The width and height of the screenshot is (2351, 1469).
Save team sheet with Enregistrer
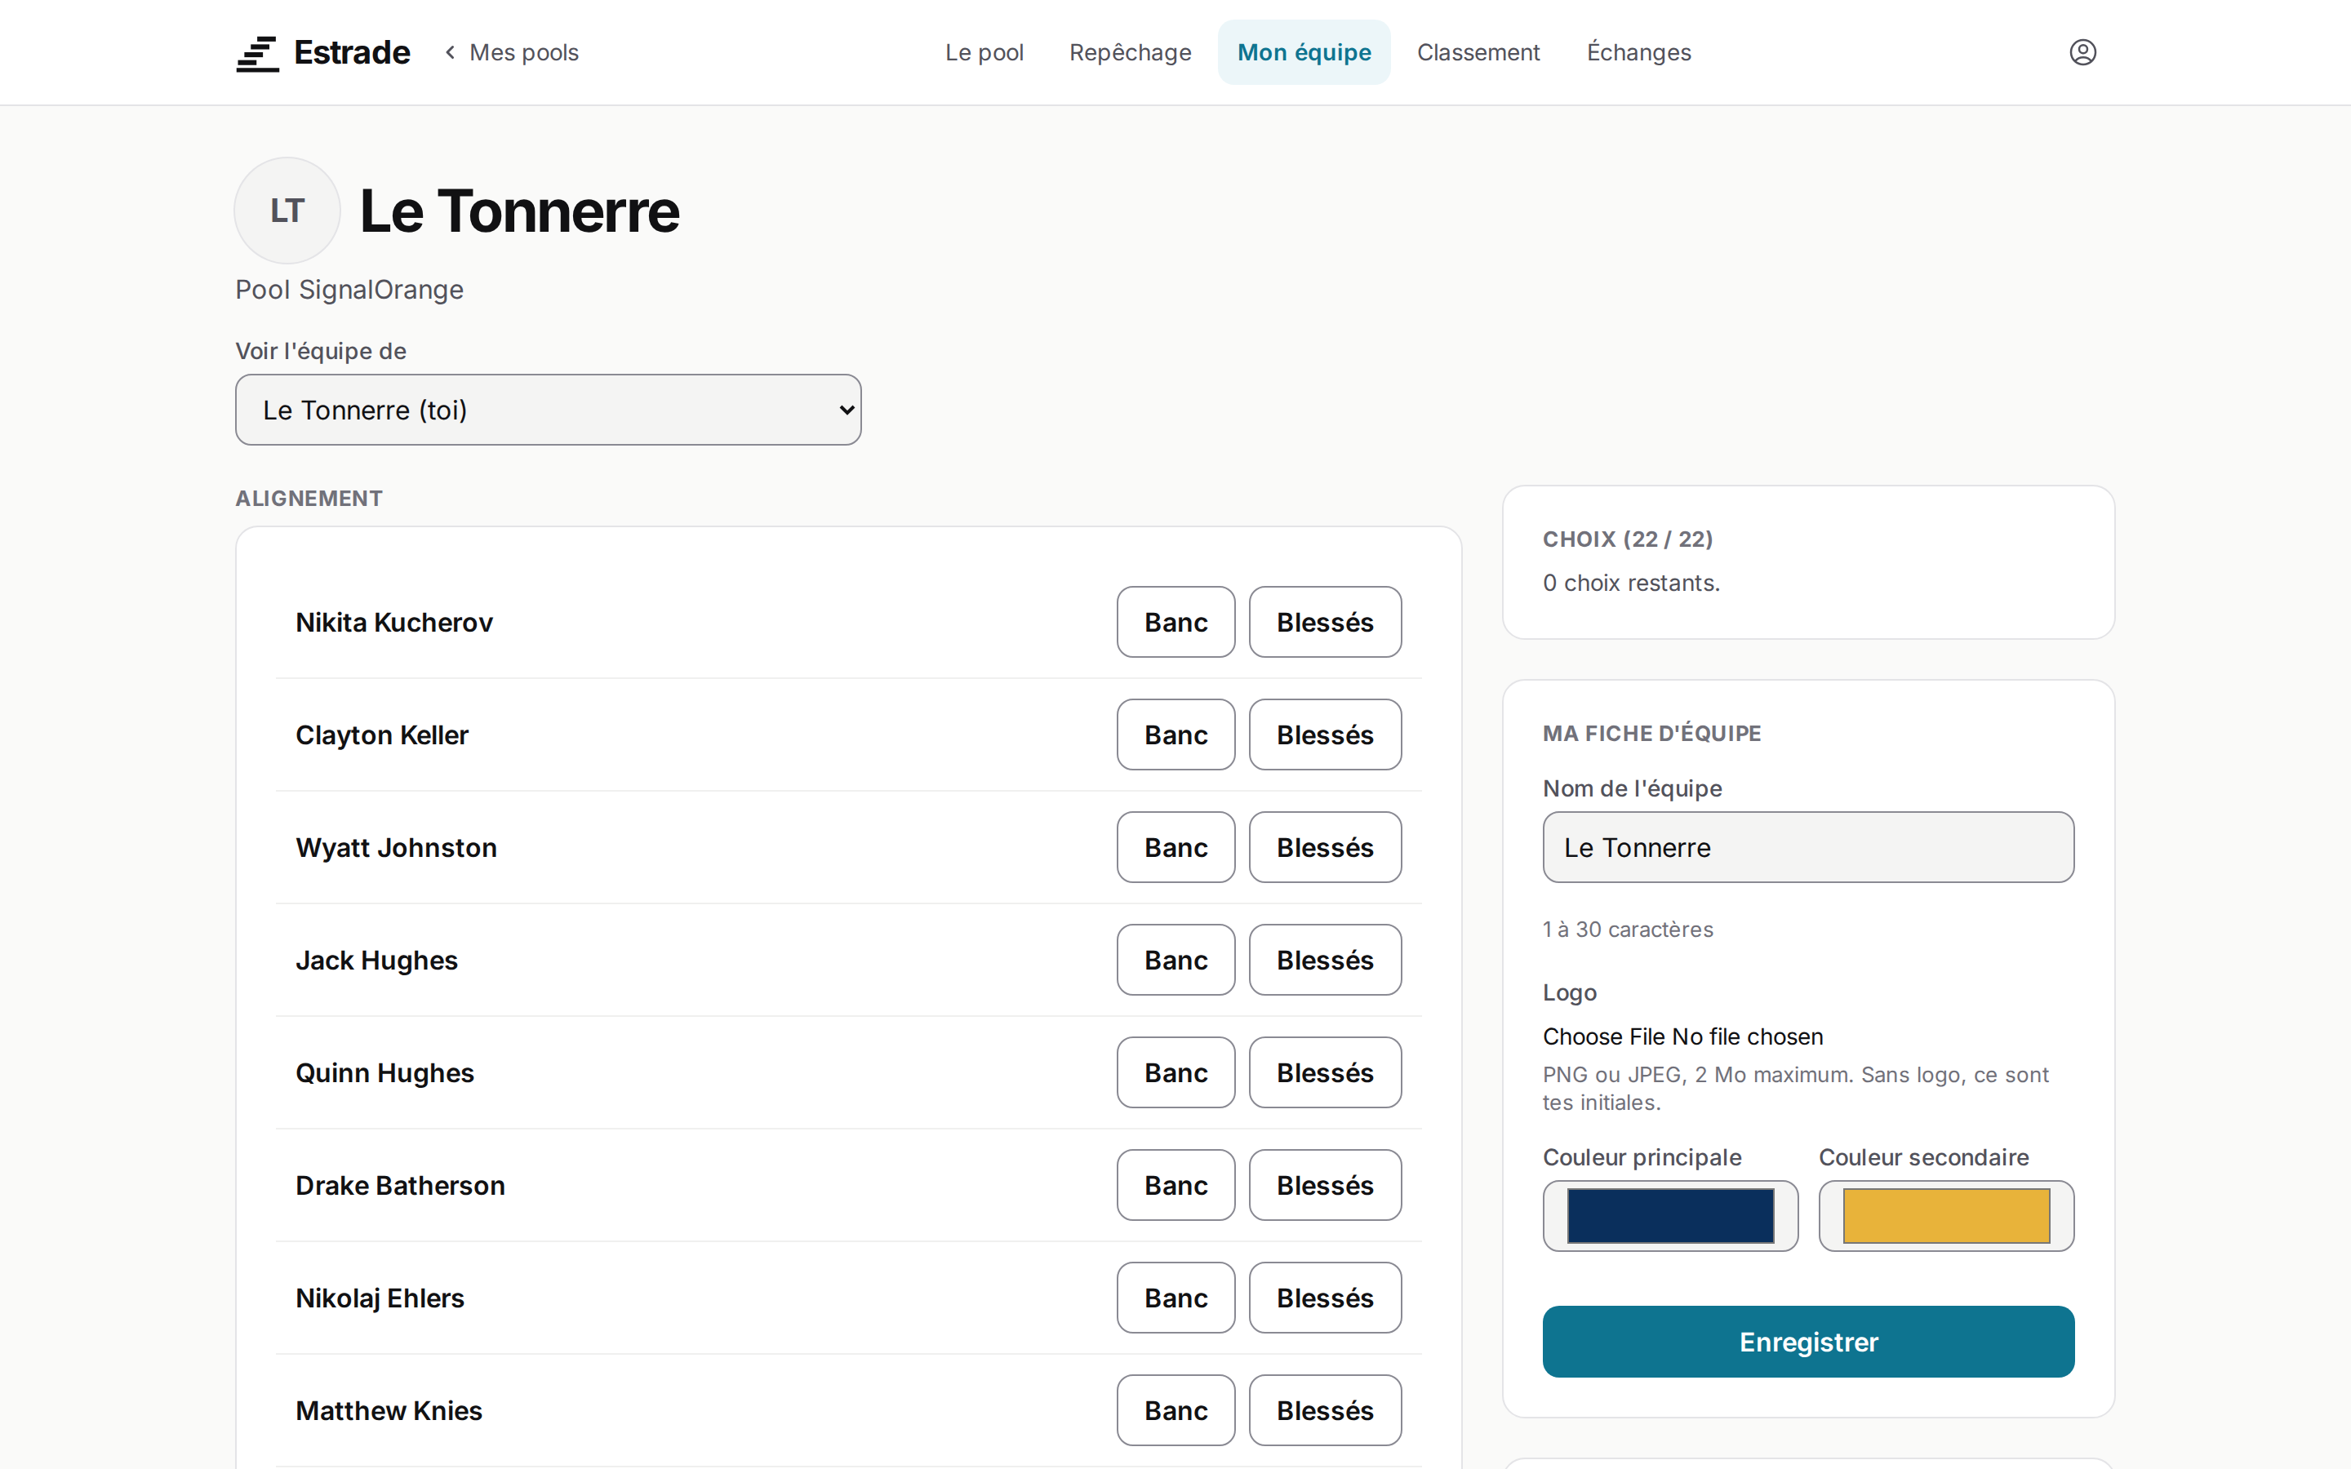(1808, 1342)
